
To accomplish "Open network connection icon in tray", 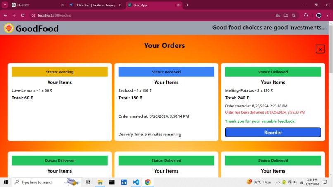I will [x=302, y=182].
